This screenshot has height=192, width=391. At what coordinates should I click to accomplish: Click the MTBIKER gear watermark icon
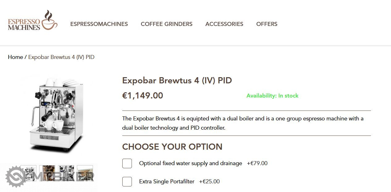(15, 177)
